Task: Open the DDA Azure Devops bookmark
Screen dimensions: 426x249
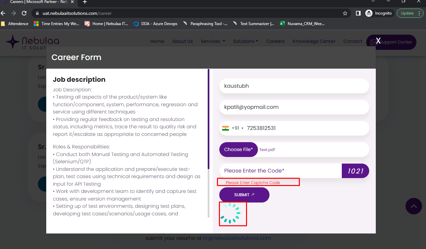Action: point(156,24)
